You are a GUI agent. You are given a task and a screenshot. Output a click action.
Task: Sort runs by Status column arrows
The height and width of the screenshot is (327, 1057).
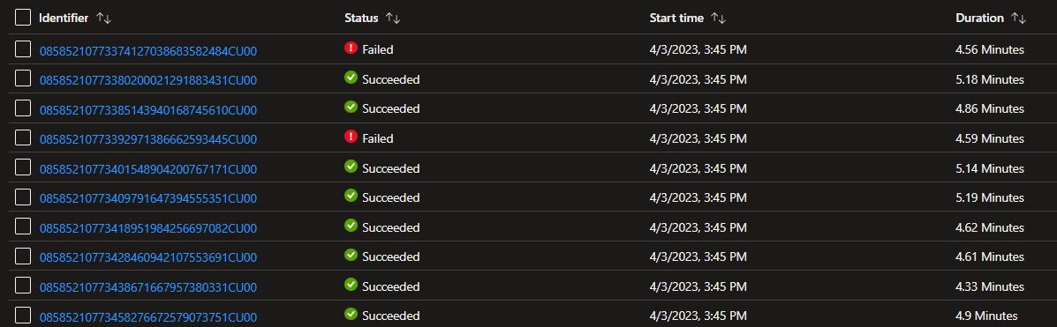point(392,19)
